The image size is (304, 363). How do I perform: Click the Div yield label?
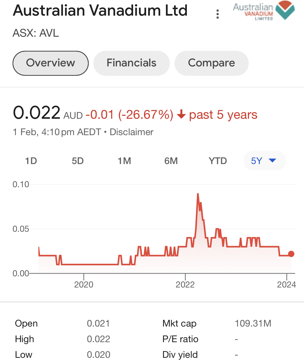pyautogui.click(x=180, y=355)
